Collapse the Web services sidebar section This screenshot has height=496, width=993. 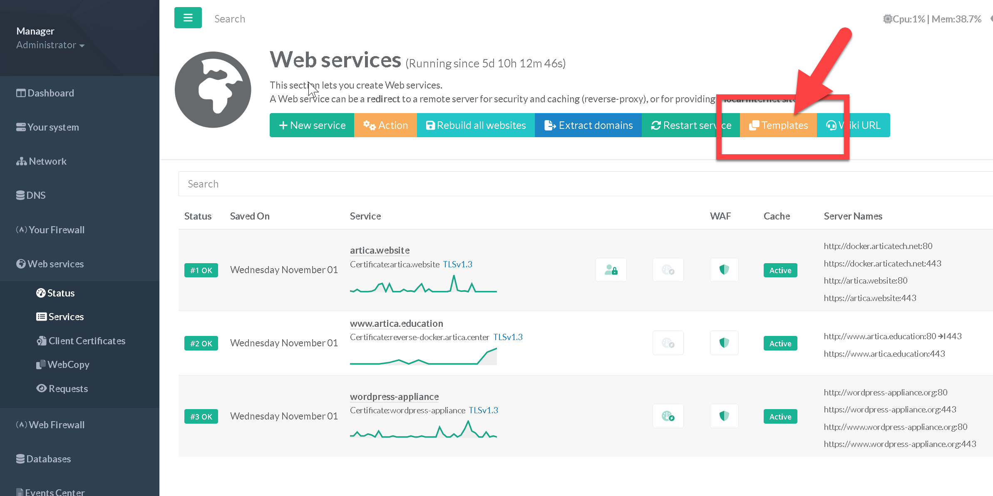pos(55,264)
